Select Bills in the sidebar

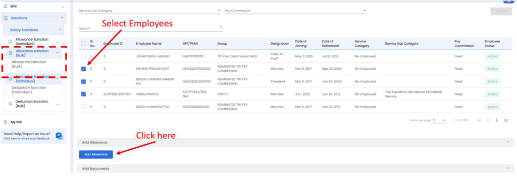[x=14, y=6]
